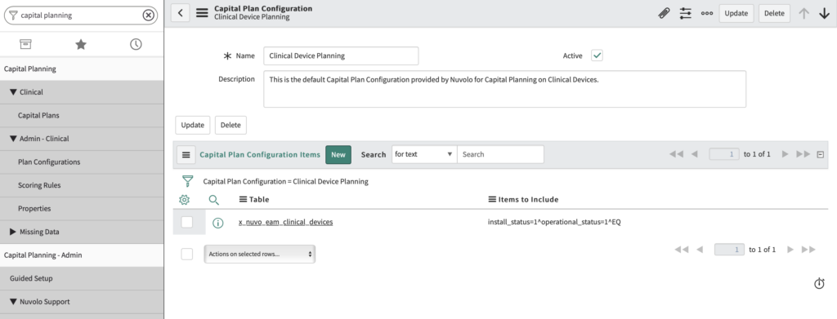Open the x_nuvo_eam_clinical_devices link
The image size is (837, 319).
[x=285, y=222]
